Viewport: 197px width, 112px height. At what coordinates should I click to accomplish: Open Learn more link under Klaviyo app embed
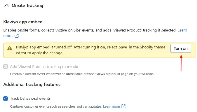coord(182,30)
